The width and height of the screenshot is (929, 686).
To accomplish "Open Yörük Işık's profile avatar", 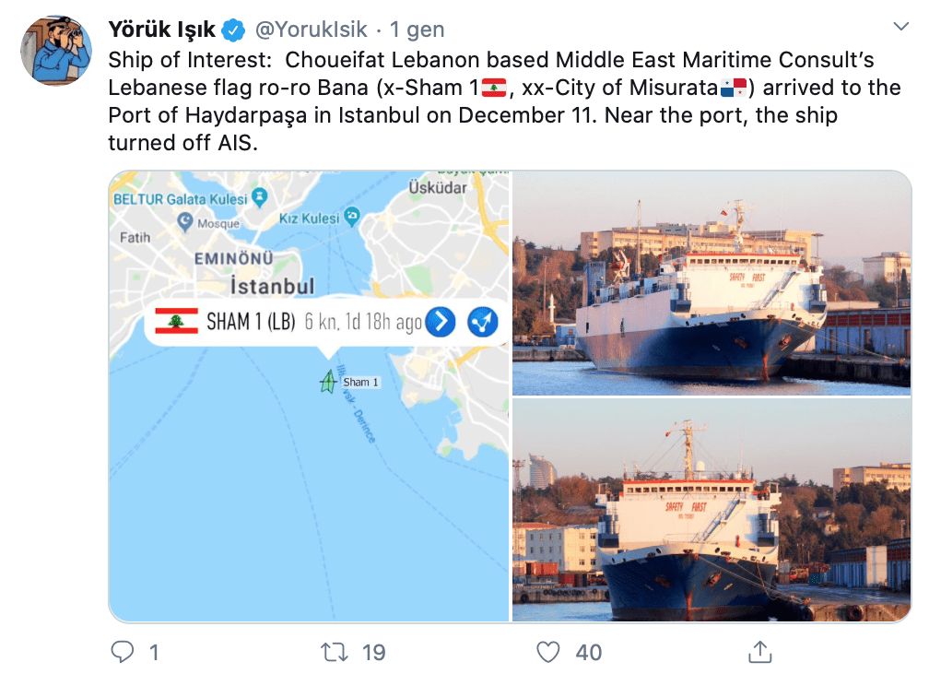I will coord(56,51).
